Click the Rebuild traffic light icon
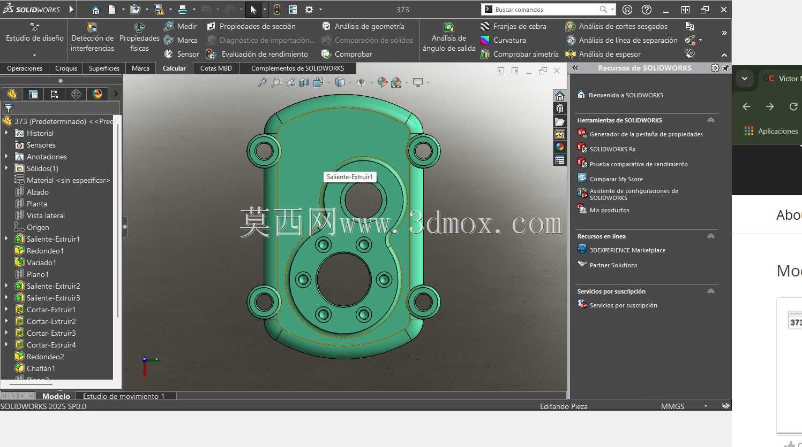The width and height of the screenshot is (802, 447). point(277,10)
